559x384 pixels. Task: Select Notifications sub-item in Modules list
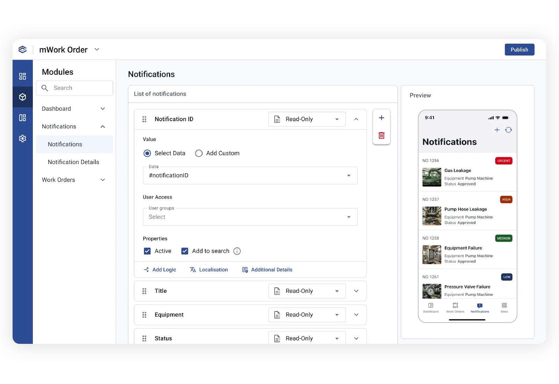[74, 145]
